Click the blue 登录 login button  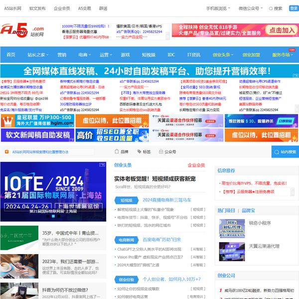[294, 8]
